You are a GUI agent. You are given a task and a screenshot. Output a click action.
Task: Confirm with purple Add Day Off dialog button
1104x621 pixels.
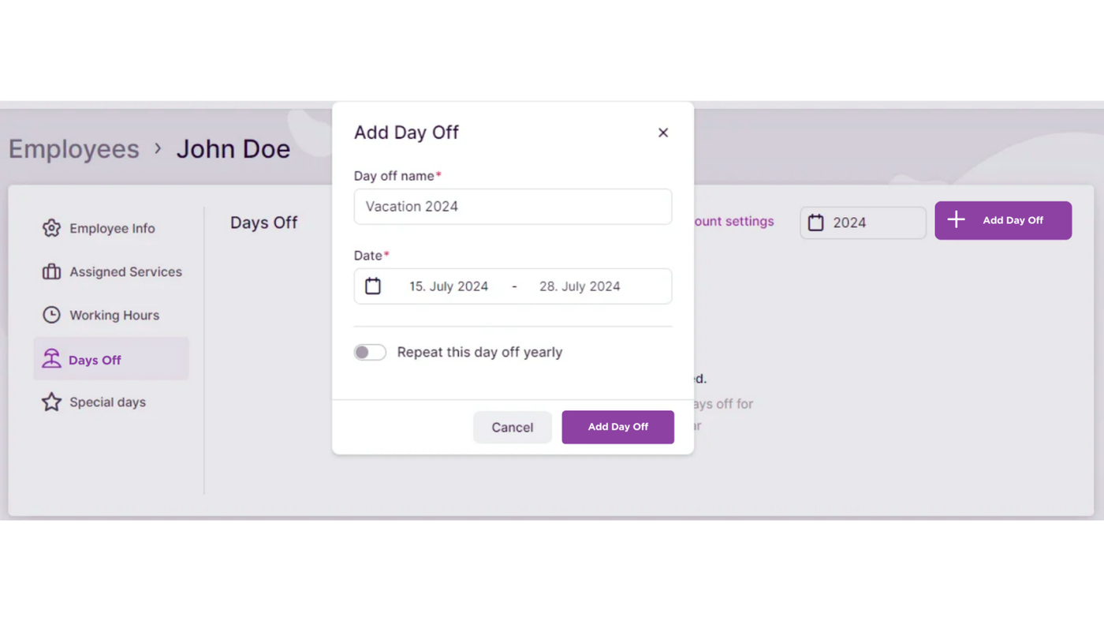coord(617,427)
